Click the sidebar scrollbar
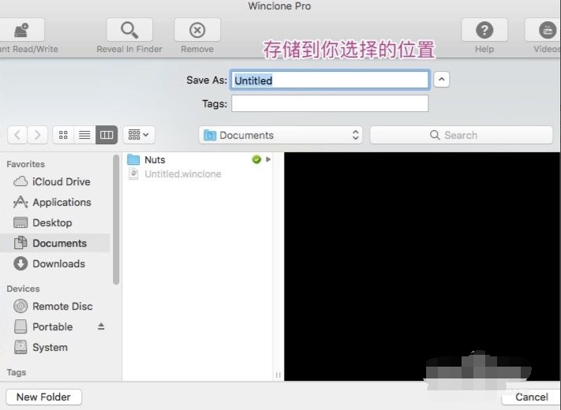 [116, 220]
